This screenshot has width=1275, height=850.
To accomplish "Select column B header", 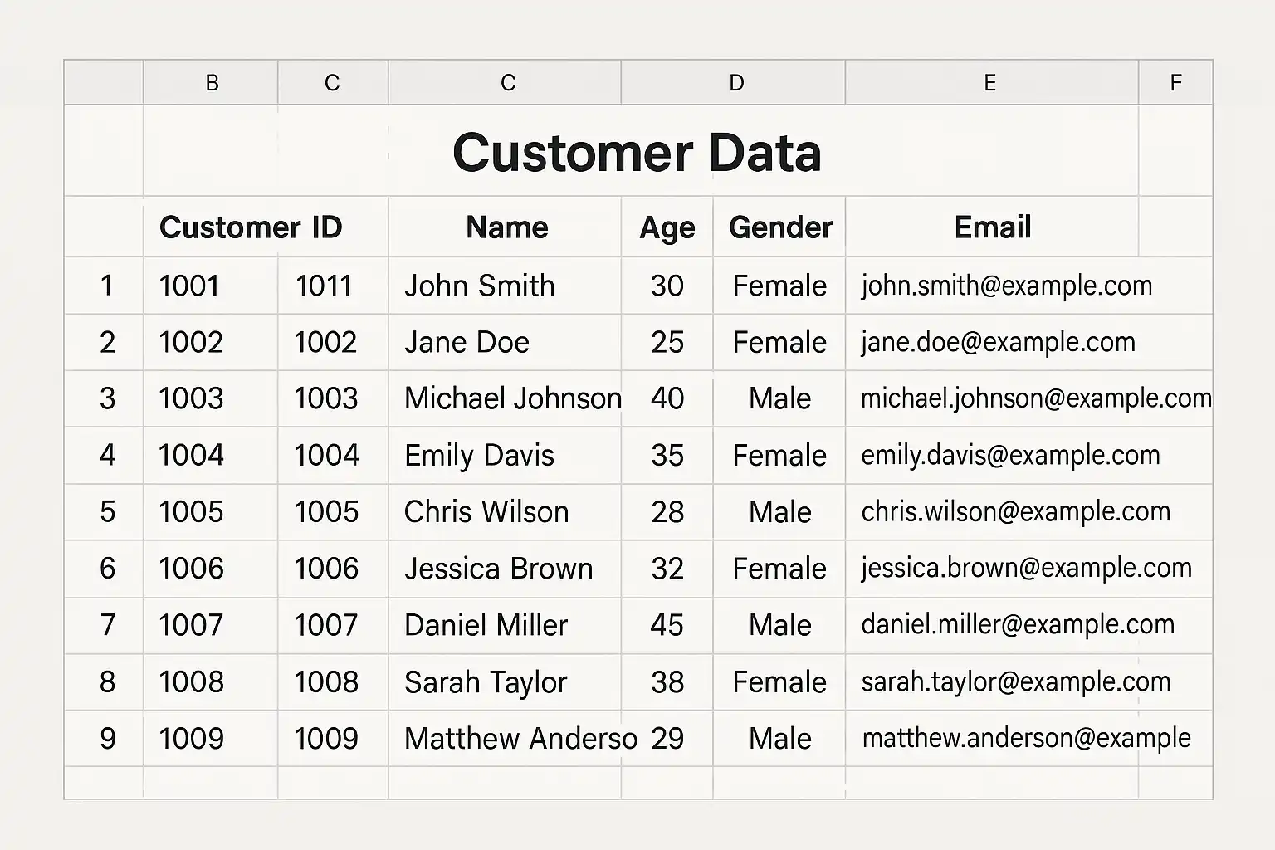I will (212, 82).
